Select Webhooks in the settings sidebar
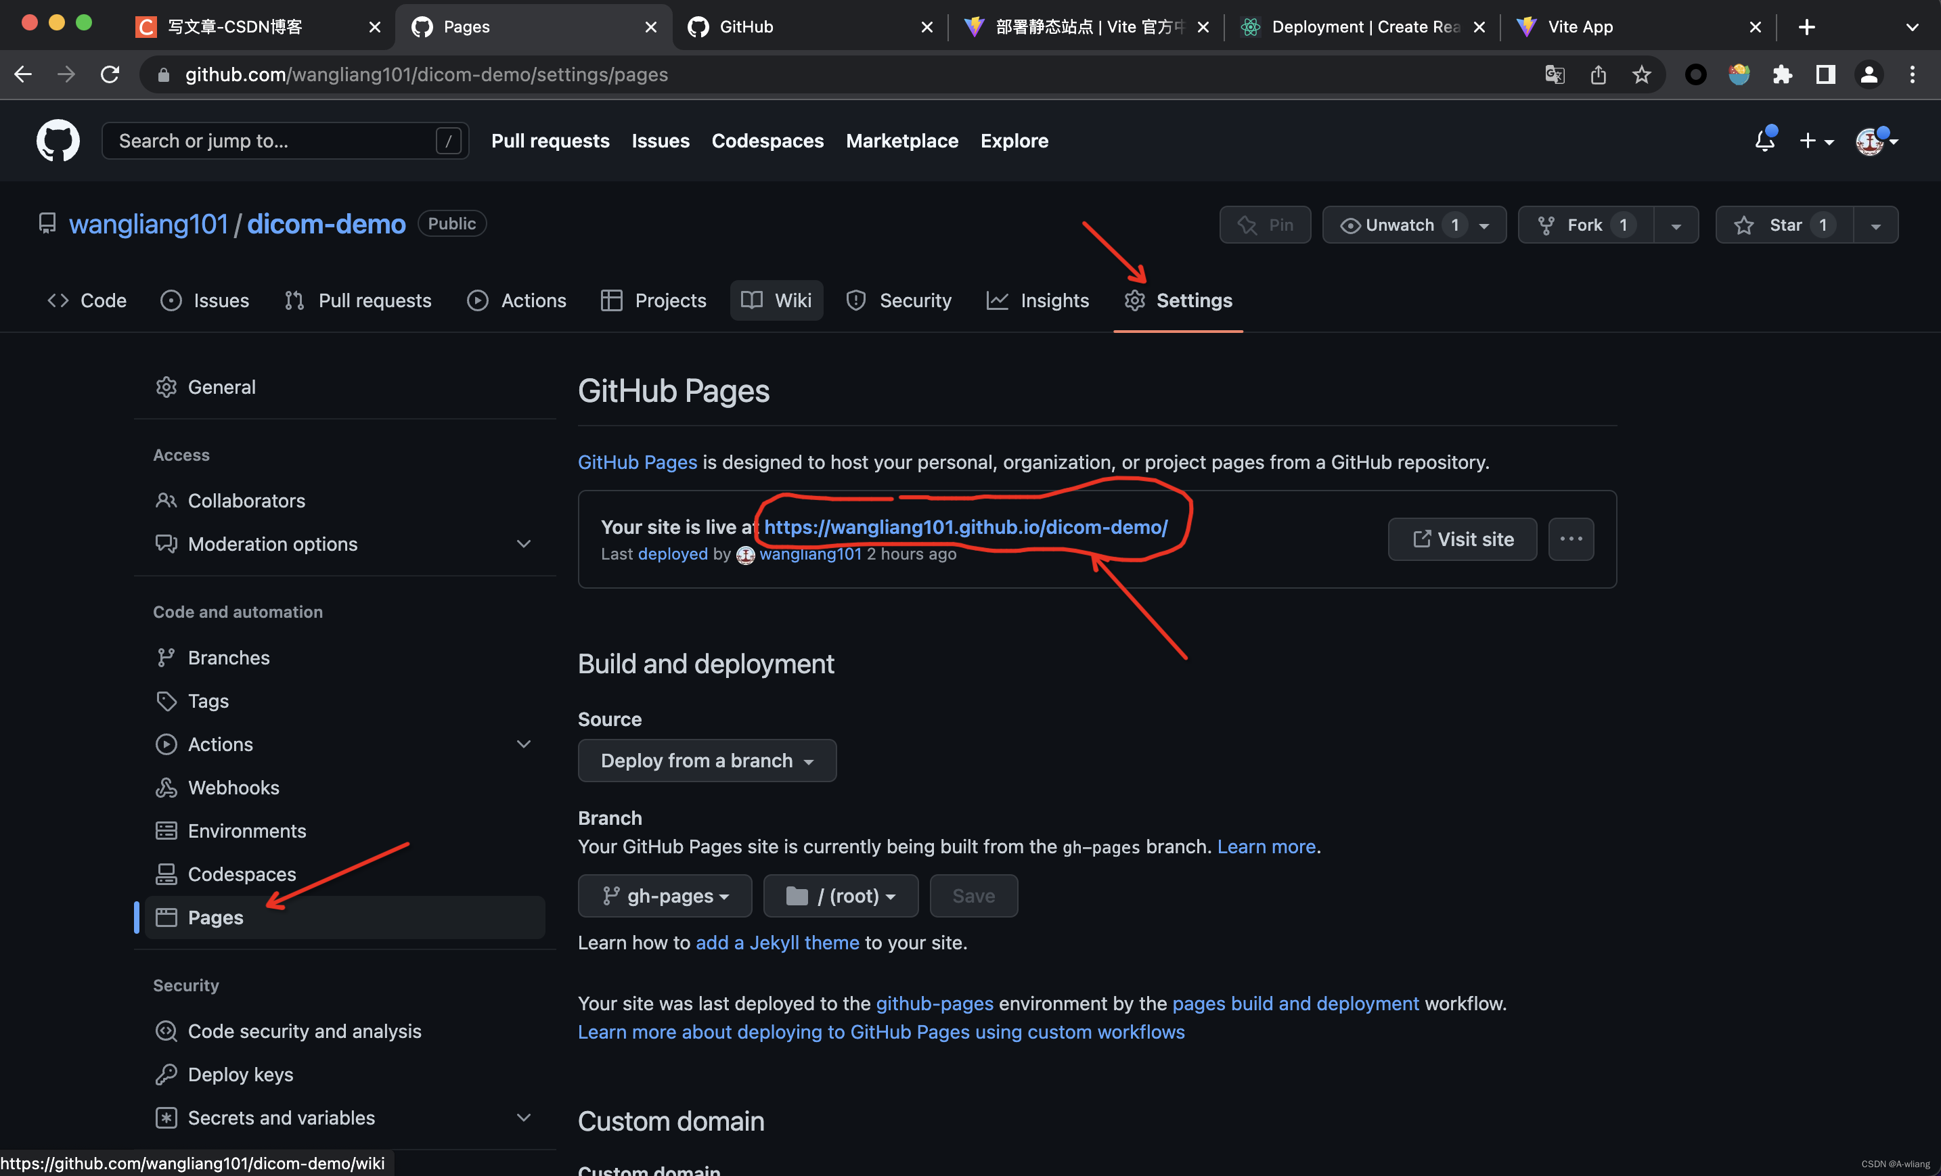1941x1176 pixels. tap(233, 788)
